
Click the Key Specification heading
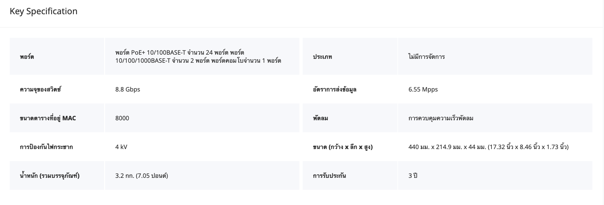click(44, 11)
